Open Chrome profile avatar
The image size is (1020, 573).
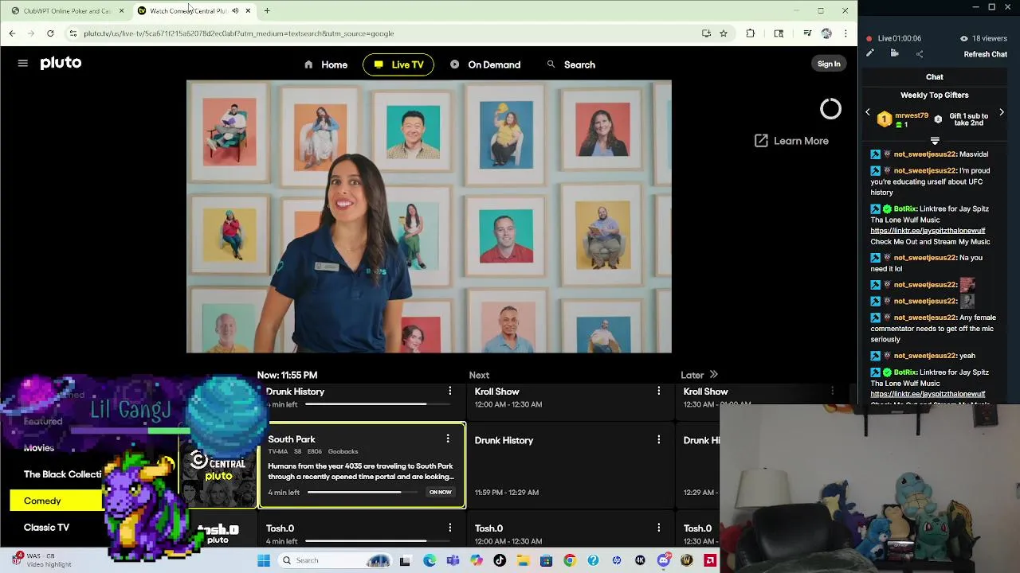826,33
